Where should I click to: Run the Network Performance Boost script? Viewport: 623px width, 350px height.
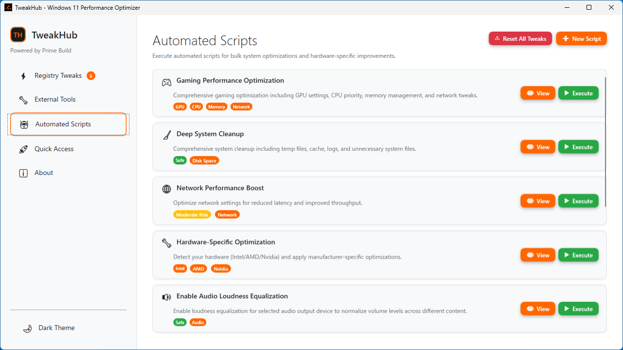tap(578, 201)
